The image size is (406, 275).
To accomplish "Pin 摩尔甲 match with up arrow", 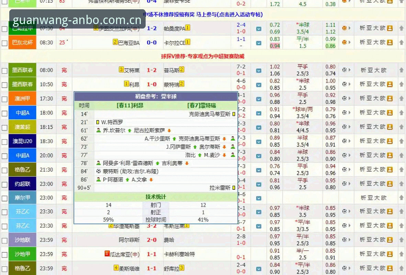I will click(x=401, y=198).
